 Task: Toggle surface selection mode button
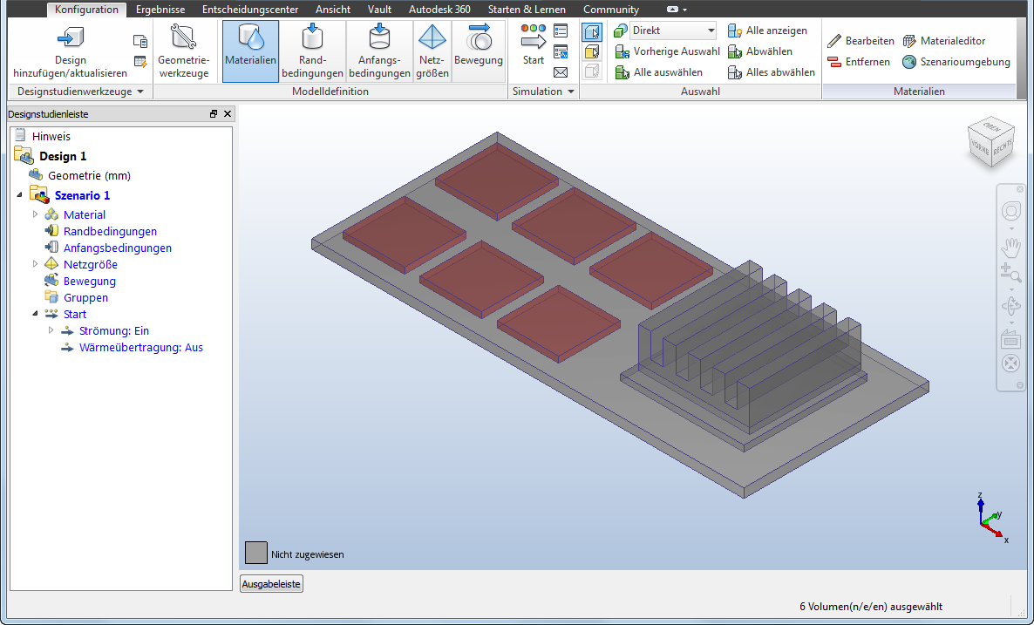[592, 51]
